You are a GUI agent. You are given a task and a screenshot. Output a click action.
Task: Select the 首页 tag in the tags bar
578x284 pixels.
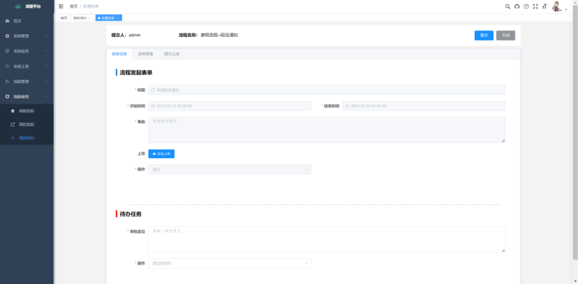pos(63,18)
